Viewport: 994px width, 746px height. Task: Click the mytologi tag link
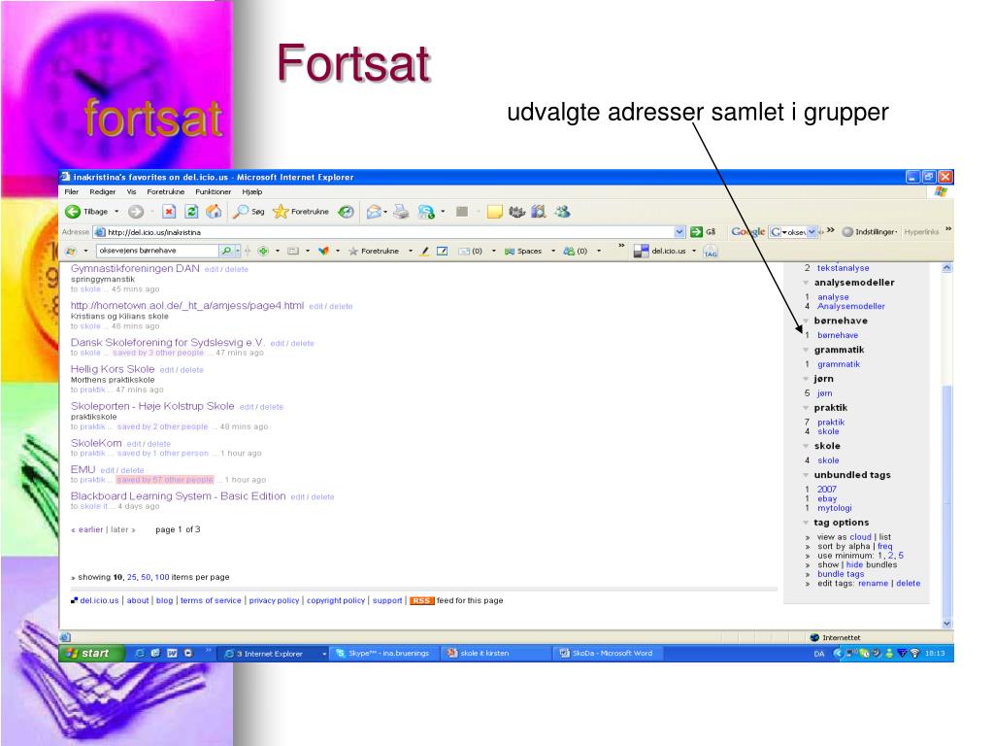pyautogui.click(x=834, y=508)
